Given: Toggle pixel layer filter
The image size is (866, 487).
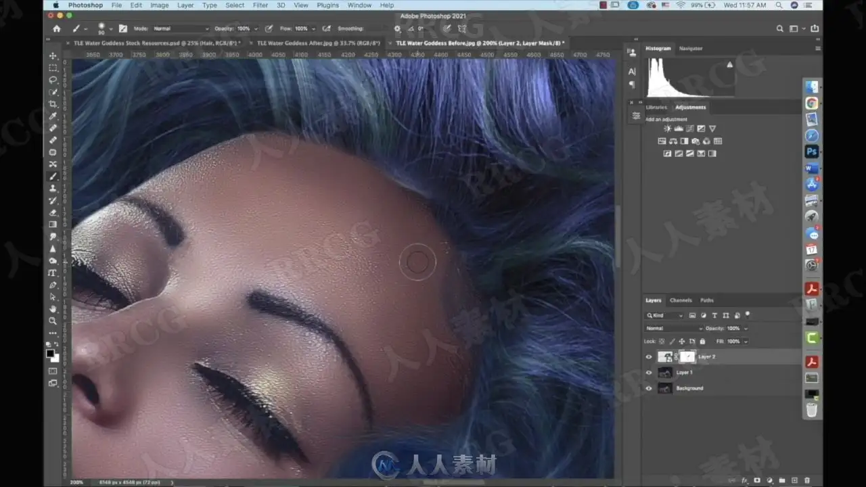Looking at the screenshot, I should pyautogui.click(x=692, y=315).
